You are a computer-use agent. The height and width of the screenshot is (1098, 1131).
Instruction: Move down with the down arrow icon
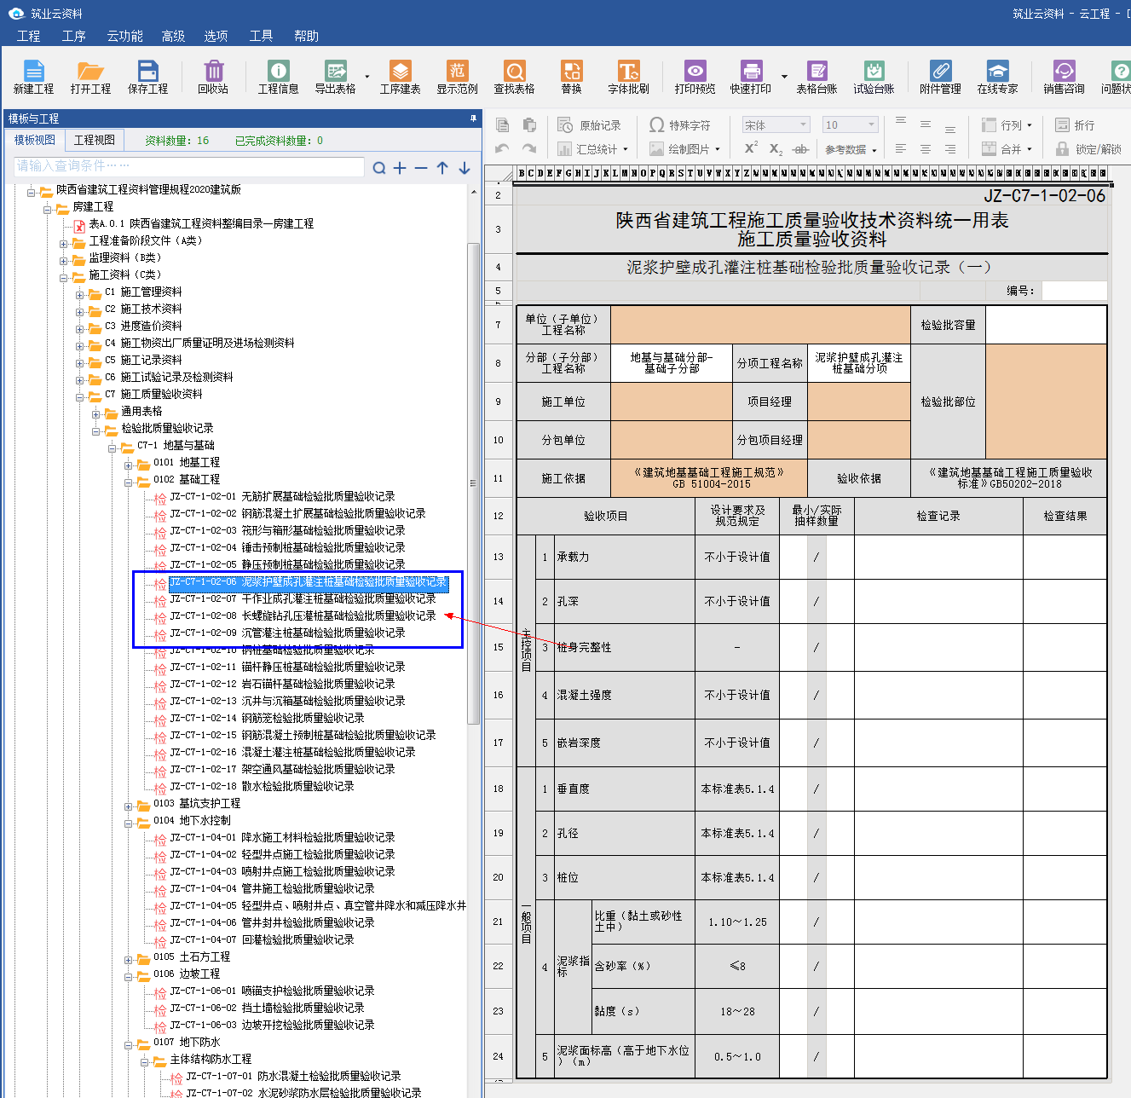pos(465,168)
